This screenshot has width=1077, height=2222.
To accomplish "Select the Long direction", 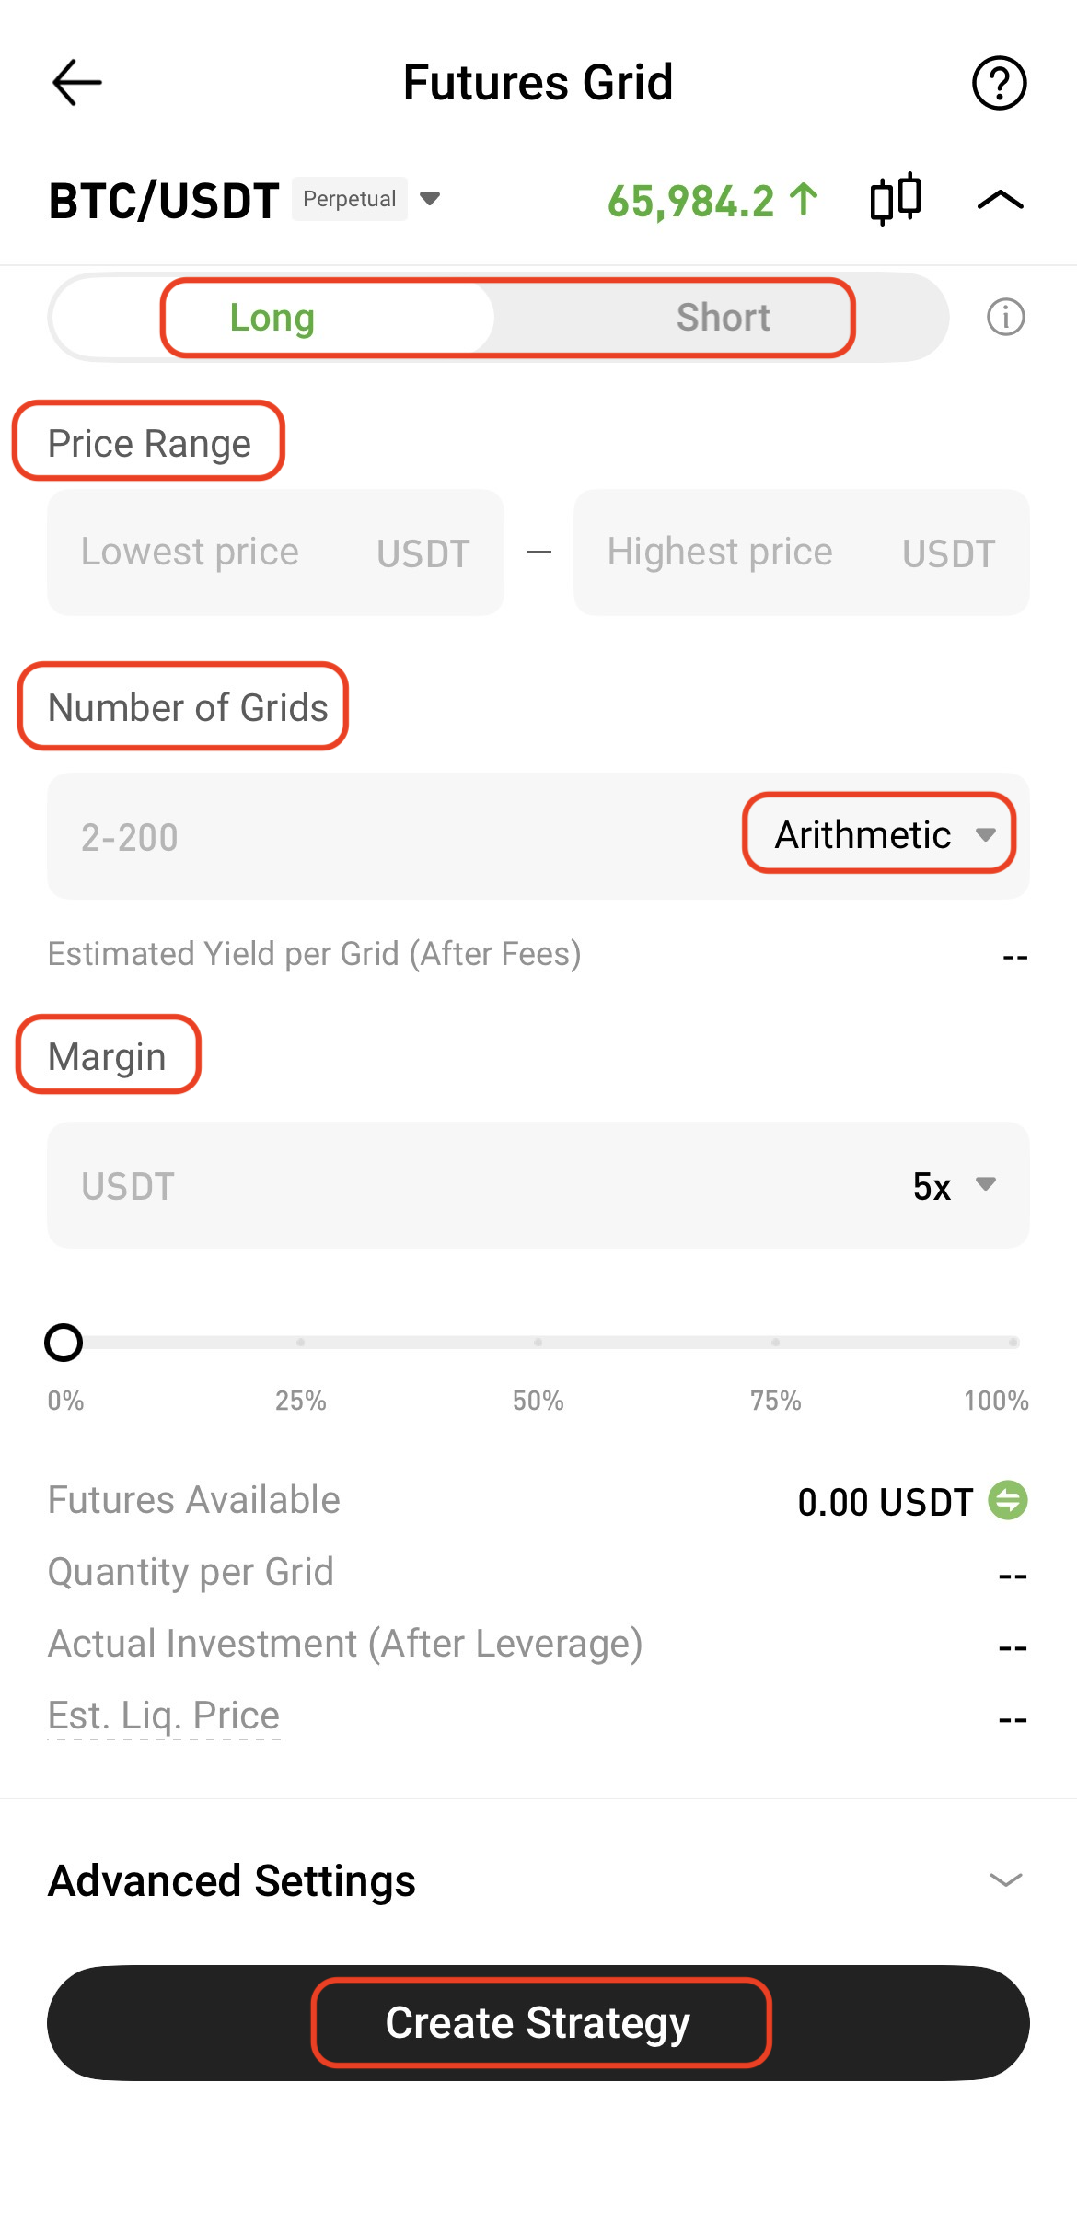I will pos(272,318).
